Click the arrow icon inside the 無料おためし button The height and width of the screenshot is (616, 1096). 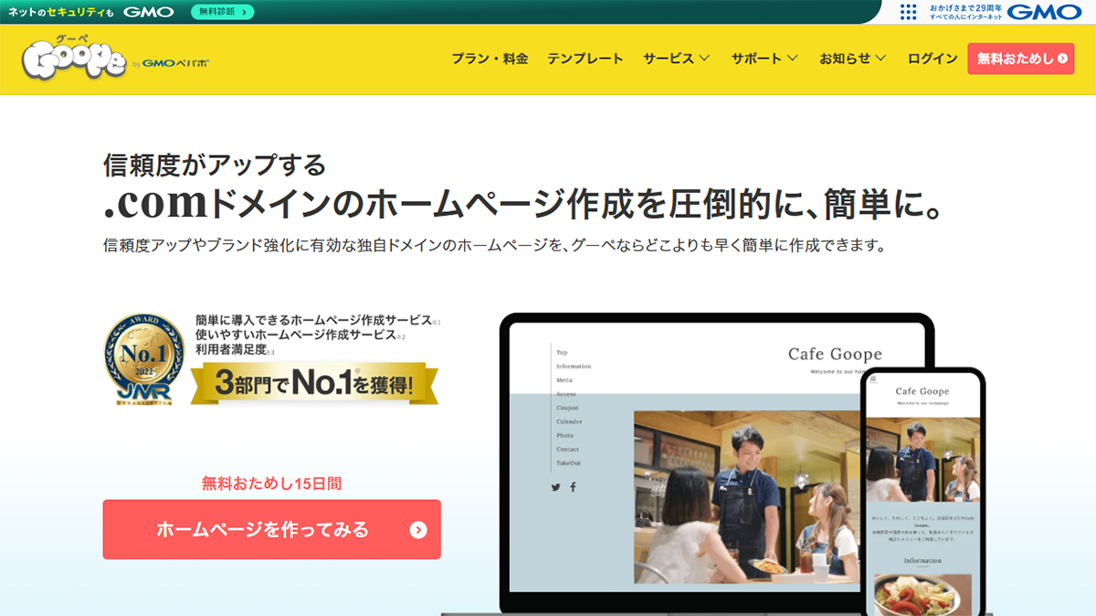(1062, 58)
